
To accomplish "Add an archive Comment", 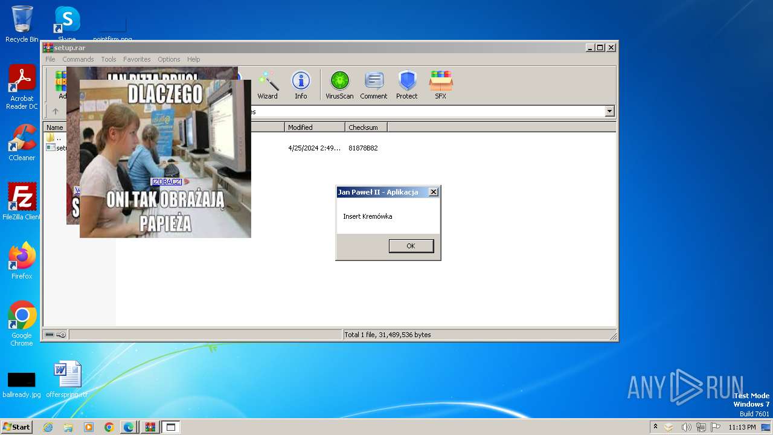I will (374, 85).
